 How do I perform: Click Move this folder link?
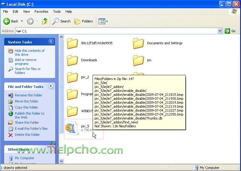(x=26, y=101)
